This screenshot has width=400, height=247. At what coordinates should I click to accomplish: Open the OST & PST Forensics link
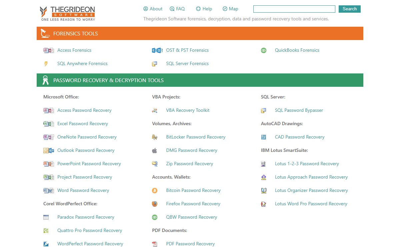(187, 50)
